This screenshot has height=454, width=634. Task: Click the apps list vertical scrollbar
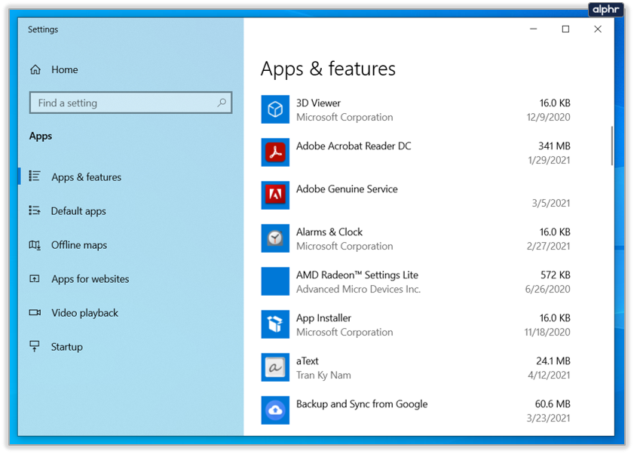tap(611, 145)
